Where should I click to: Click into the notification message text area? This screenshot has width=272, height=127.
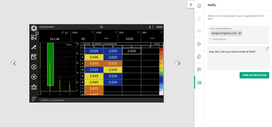tap(237, 60)
